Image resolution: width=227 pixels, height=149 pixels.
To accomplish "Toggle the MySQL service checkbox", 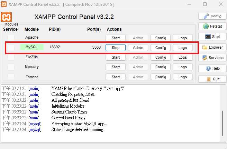I will coord(11,48).
